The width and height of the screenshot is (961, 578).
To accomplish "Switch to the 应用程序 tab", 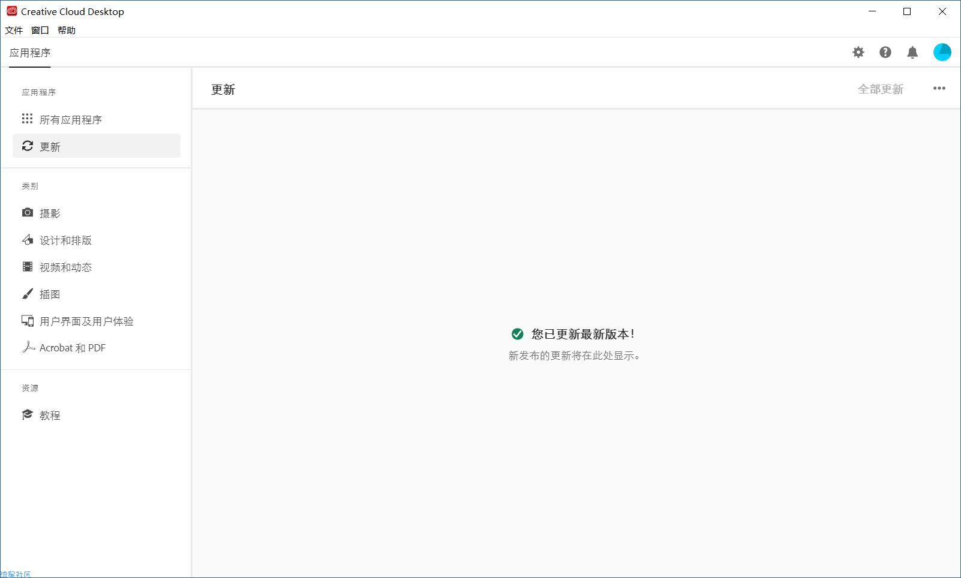I will 30,53.
